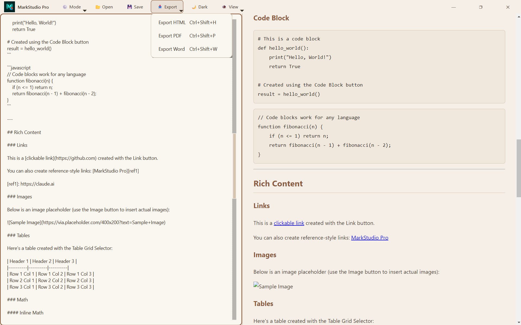Click the eye icon beside View

click(224, 7)
